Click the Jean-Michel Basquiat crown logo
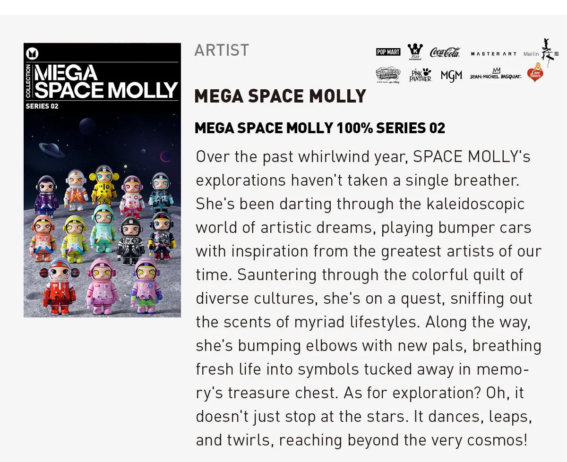 [x=495, y=74]
